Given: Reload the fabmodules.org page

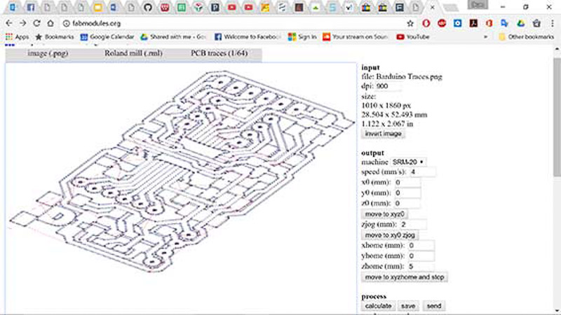Looking at the screenshot, I should (36, 23).
